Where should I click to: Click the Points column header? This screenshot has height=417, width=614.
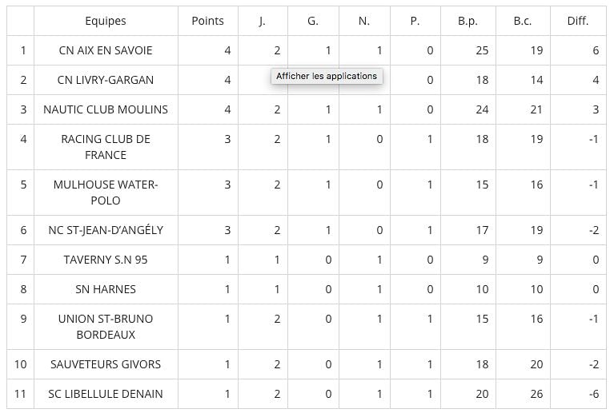207,21
